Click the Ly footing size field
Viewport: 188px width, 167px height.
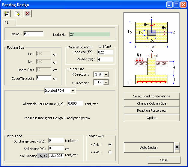(x=44, y=62)
